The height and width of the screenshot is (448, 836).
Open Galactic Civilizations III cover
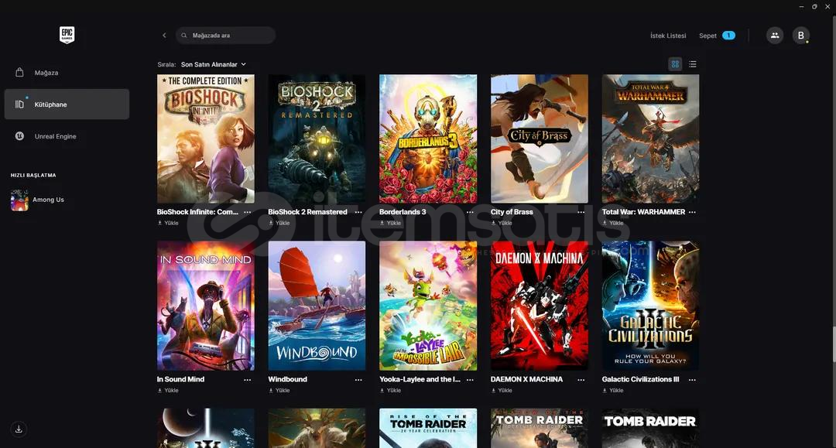pos(650,306)
